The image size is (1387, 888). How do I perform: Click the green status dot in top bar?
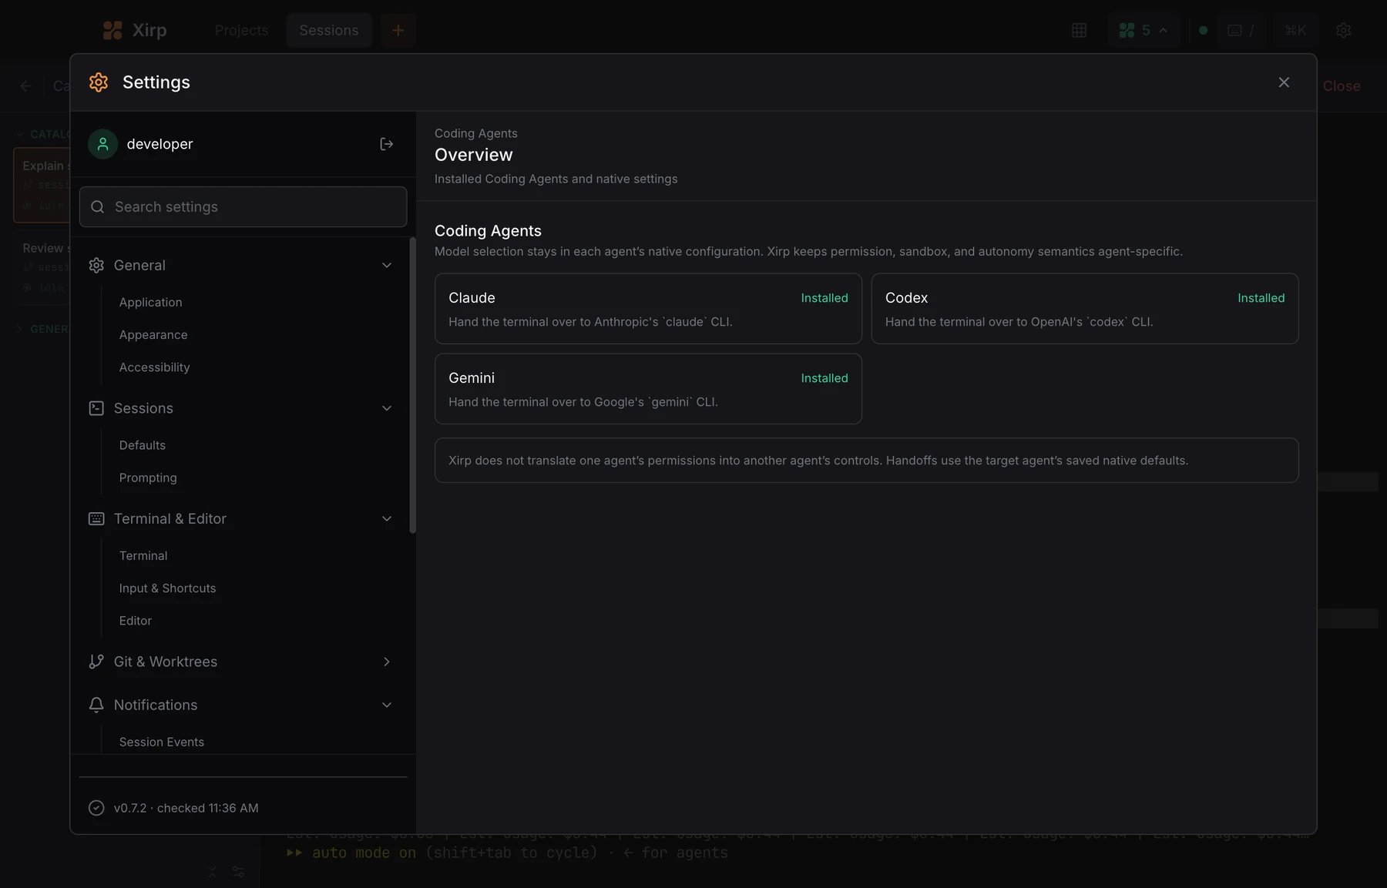[1204, 30]
